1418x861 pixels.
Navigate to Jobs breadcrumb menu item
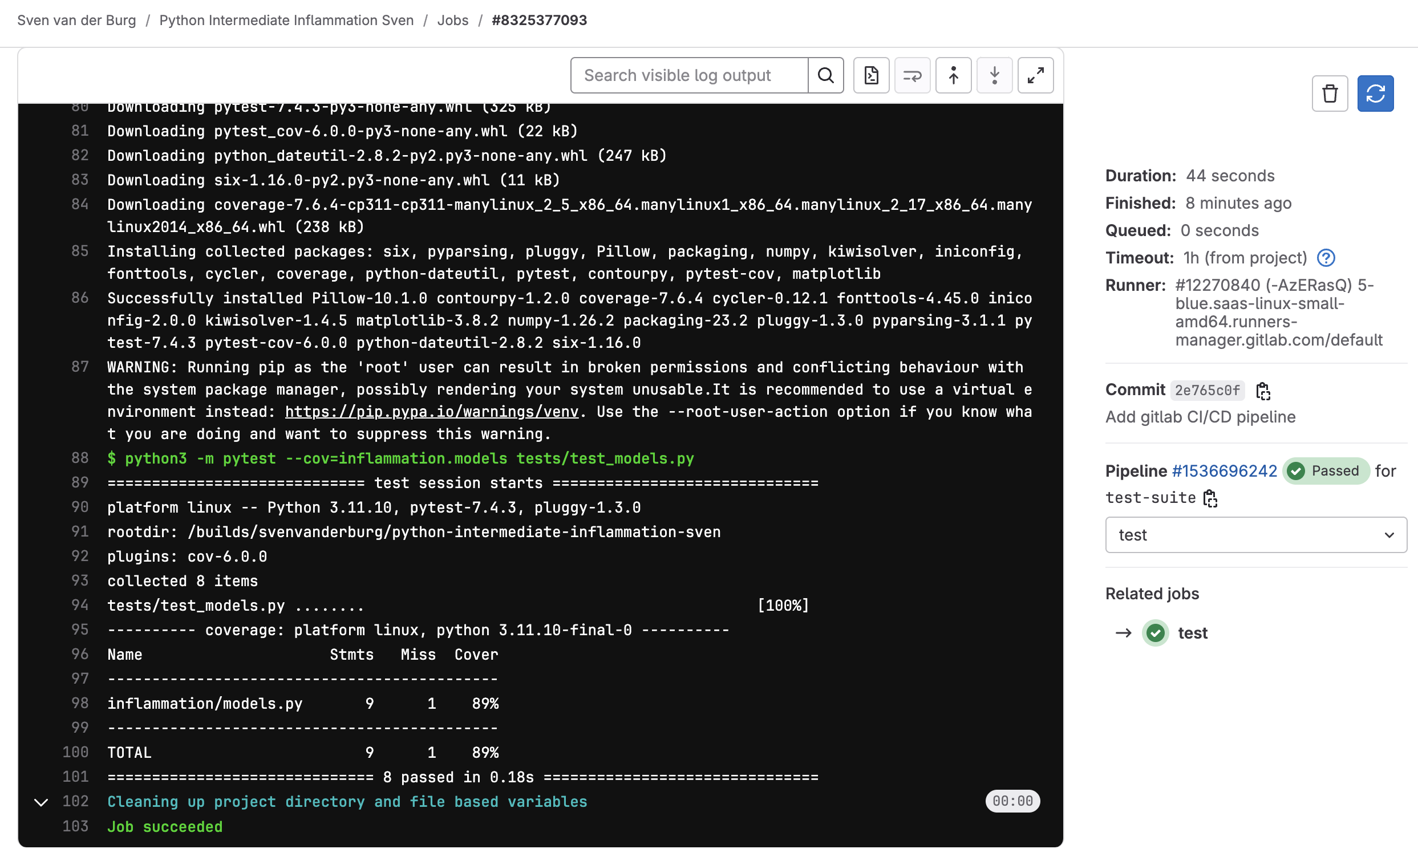453,19
